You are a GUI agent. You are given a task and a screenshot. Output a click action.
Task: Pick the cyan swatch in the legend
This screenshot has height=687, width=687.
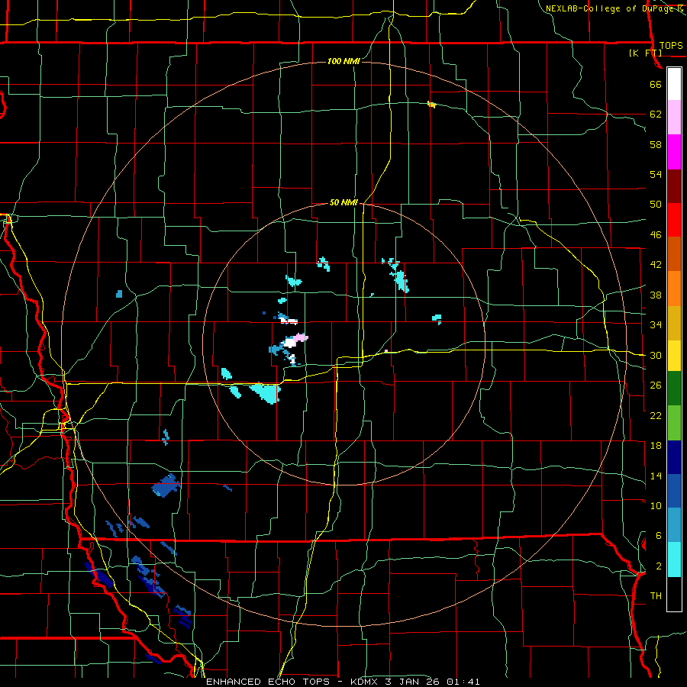click(x=674, y=560)
